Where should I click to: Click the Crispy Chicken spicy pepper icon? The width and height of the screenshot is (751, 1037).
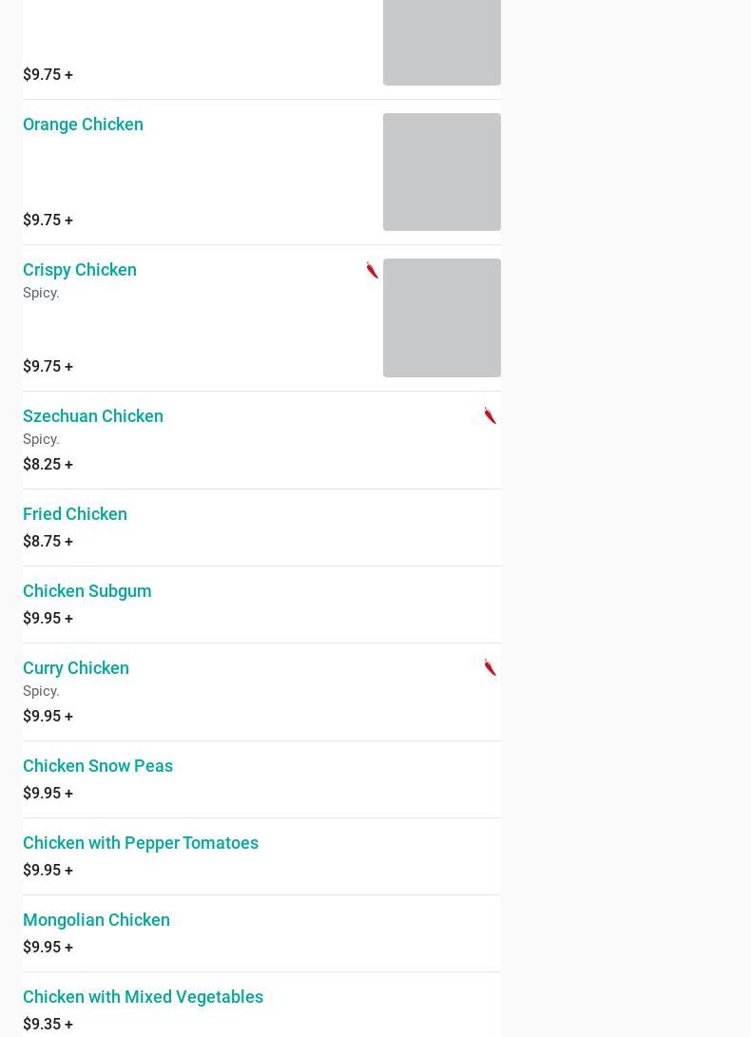372,270
